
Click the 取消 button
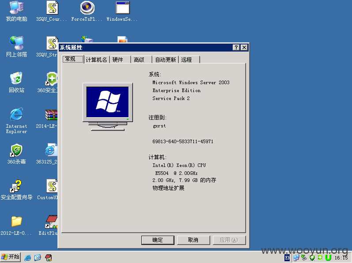coord(193,240)
